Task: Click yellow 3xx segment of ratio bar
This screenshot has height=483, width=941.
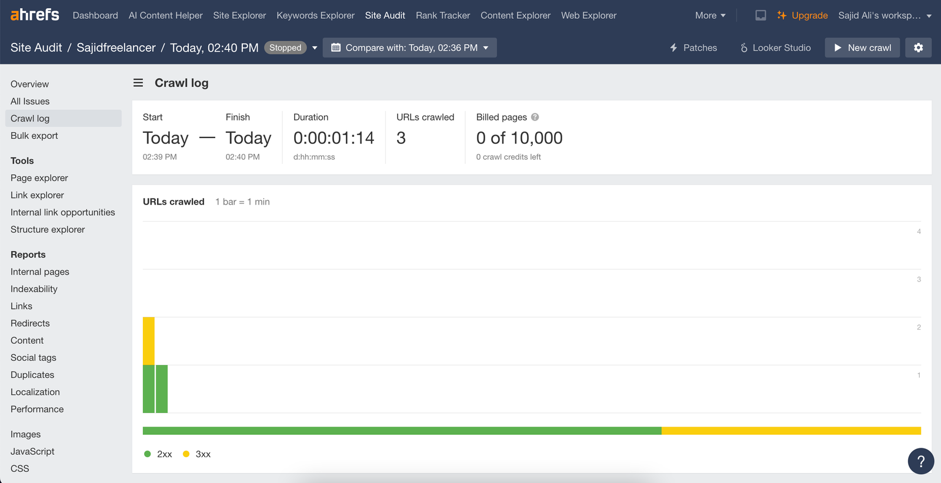Action: tap(791, 431)
